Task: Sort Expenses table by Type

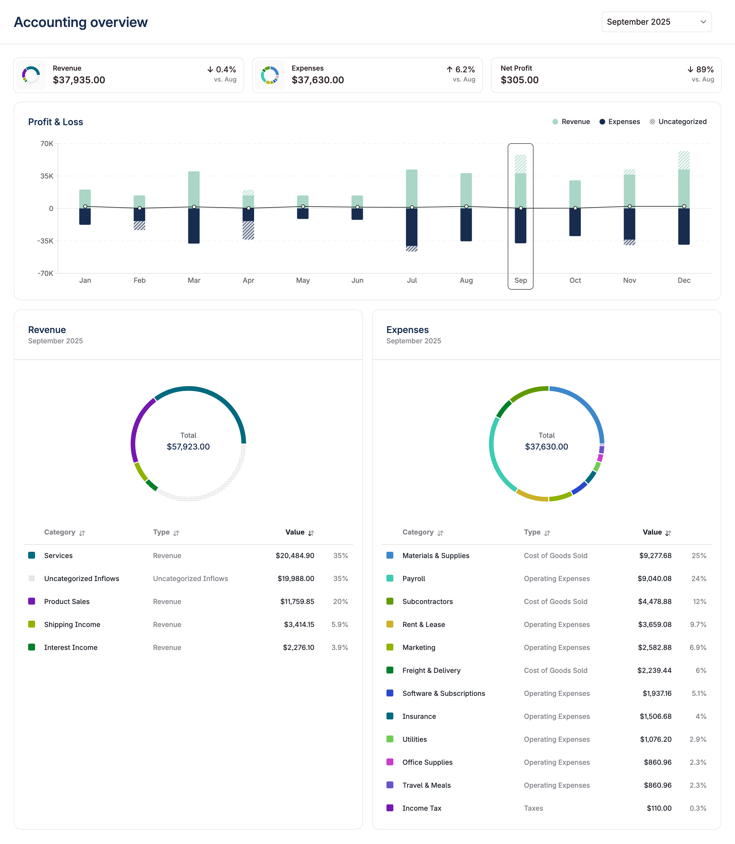Action: [x=537, y=532]
